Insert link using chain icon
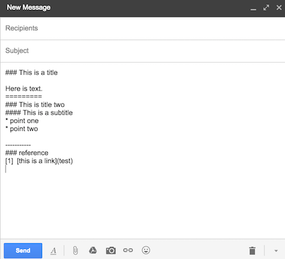 coord(128,250)
